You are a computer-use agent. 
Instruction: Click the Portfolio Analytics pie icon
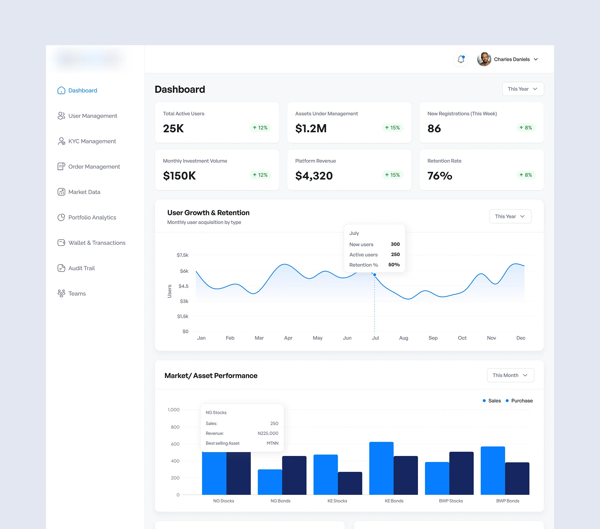coord(61,218)
